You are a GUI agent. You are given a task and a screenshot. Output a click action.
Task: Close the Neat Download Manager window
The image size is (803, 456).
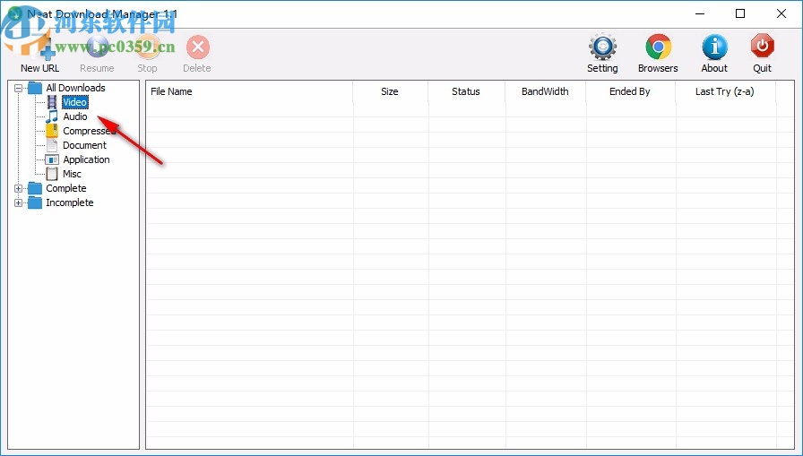coord(781,13)
